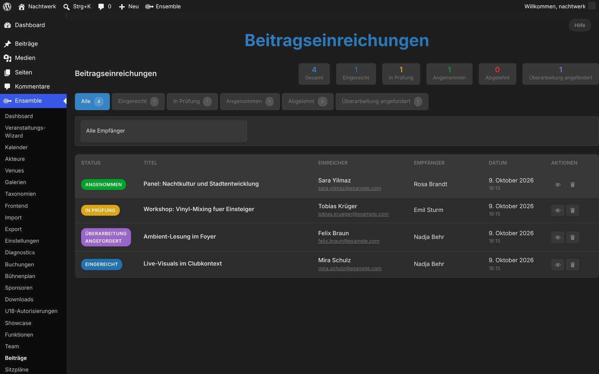The image size is (599, 374).
Task: Click the IN PRÜFUNG status badge
Action: pyautogui.click(x=100, y=210)
